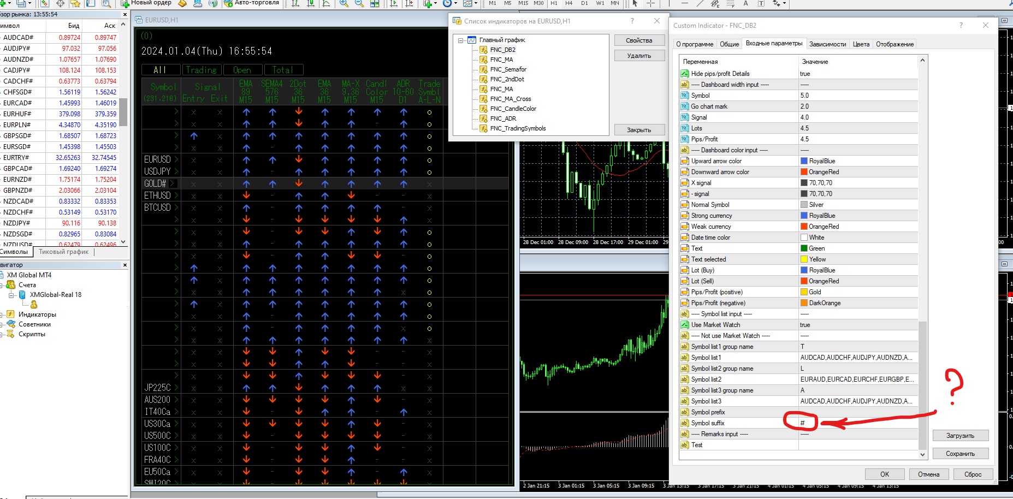
Task: Click the Авто-торговля toolbar button
Action: [x=251, y=3]
